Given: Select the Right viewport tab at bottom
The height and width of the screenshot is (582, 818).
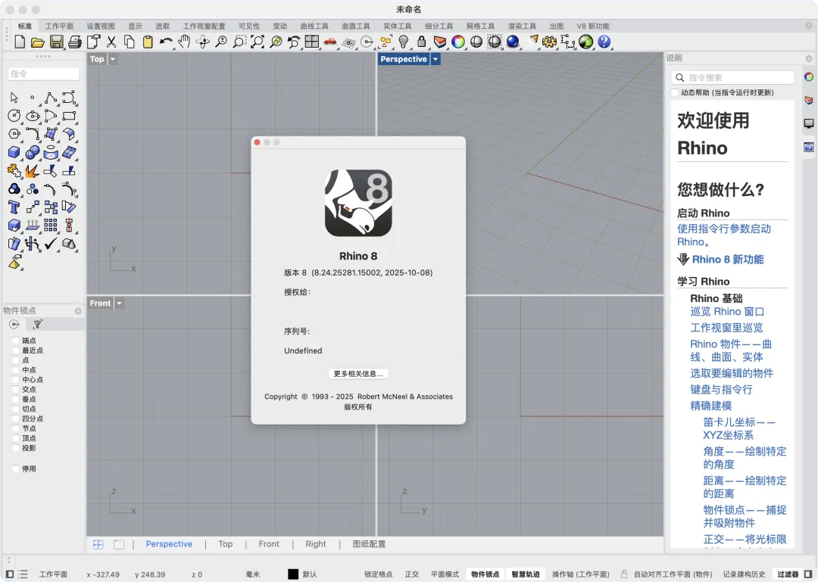Looking at the screenshot, I should click(x=316, y=544).
